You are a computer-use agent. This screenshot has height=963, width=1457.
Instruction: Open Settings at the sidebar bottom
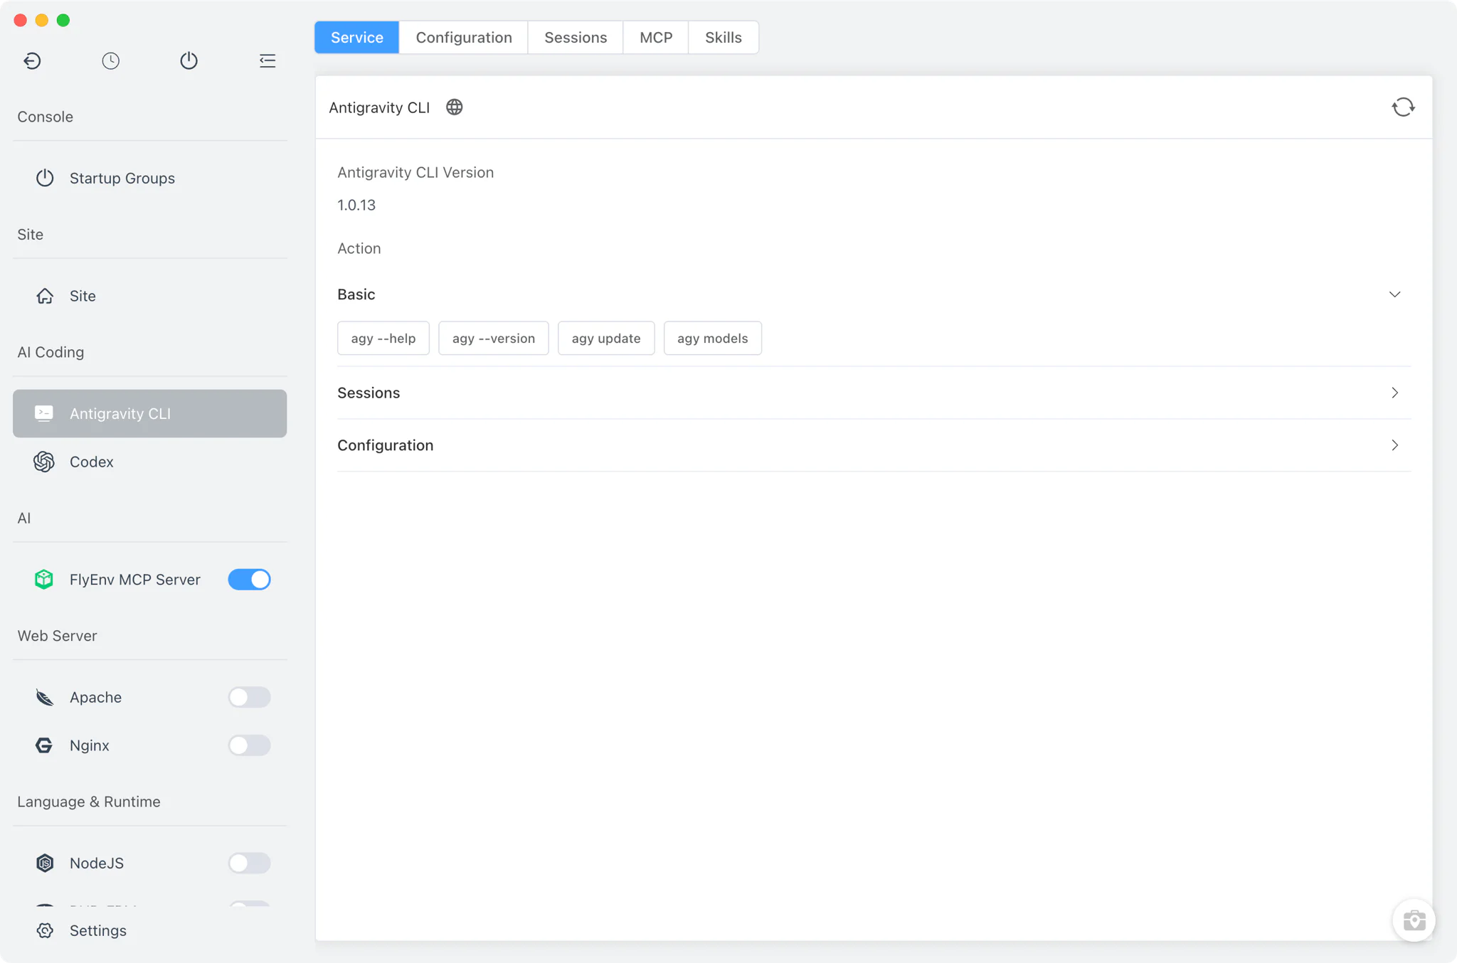click(x=150, y=930)
